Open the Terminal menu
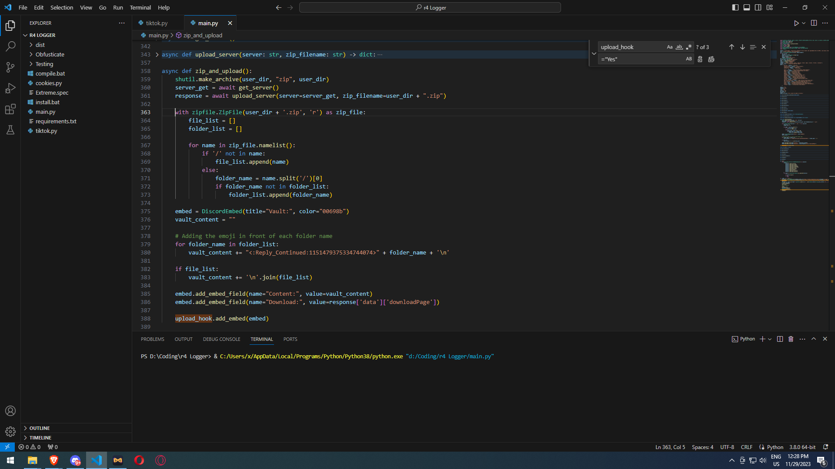 pyautogui.click(x=140, y=7)
